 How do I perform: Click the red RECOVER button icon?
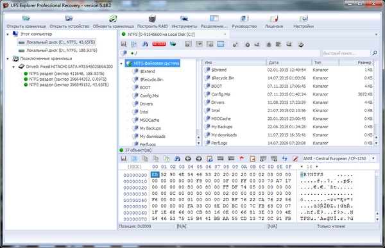(x=159, y=44)
